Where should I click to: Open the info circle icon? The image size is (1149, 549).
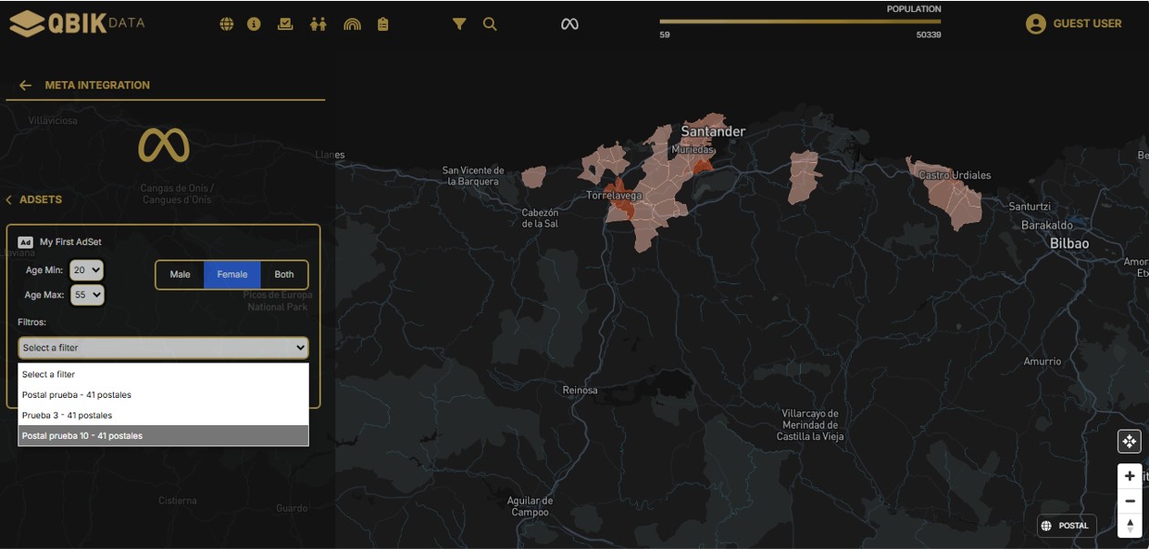(254, 25)
